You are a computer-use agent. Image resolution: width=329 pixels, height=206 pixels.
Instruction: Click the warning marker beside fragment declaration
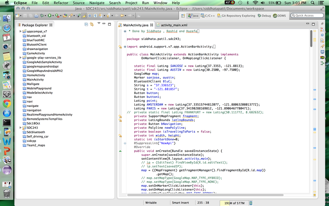pos(120,116)
